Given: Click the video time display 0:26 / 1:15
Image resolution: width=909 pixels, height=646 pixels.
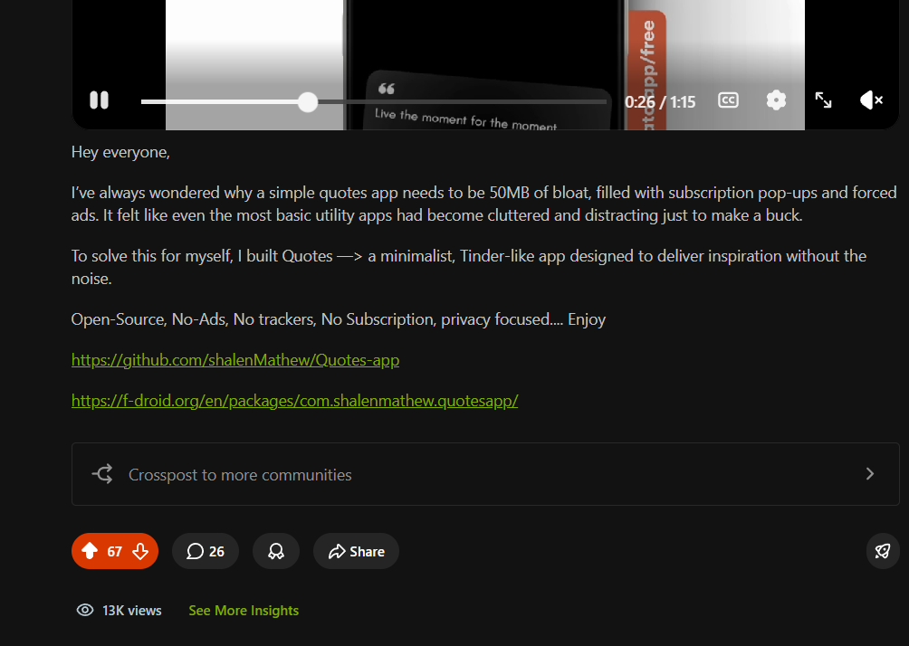Looking at the screenshot, I should pyautogui.click(x=660, y=102).
